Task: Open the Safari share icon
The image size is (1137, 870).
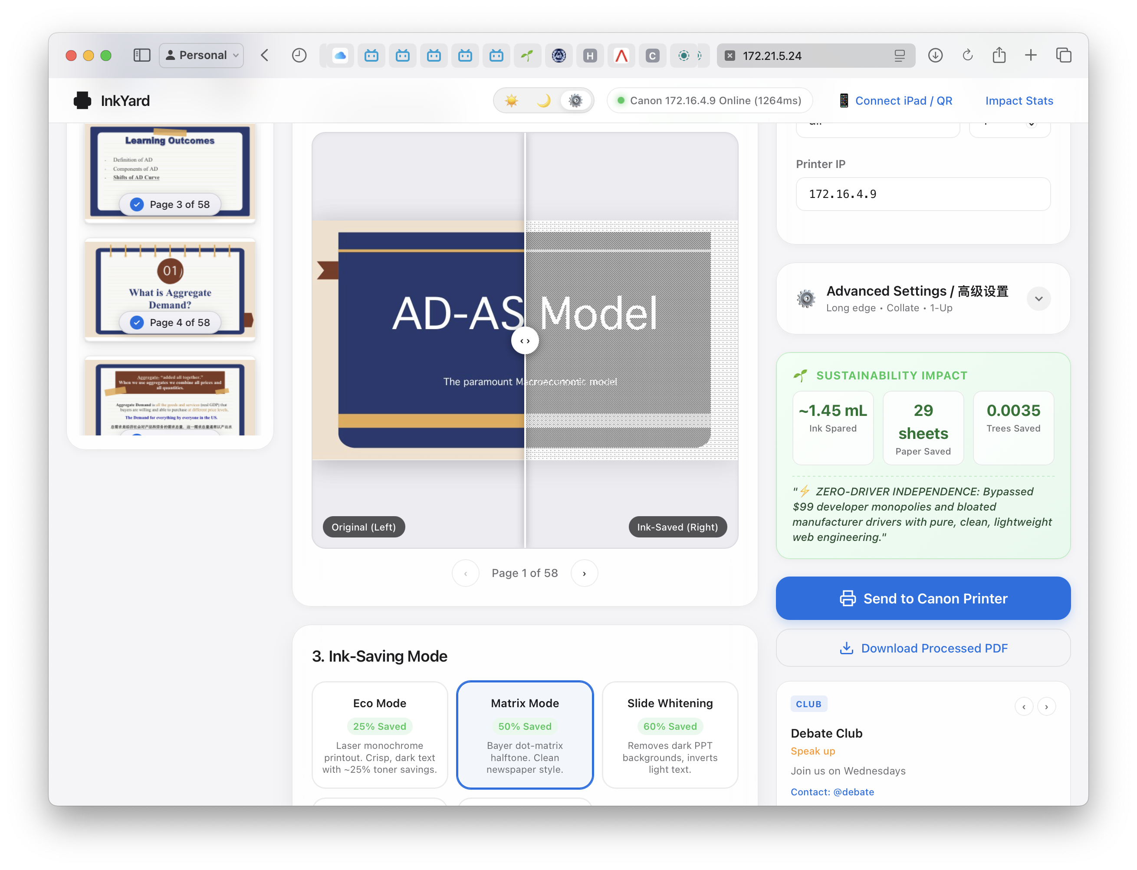Action: tap(999, 56)
